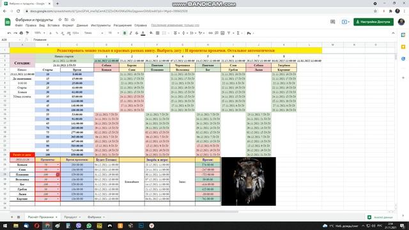409x230 pixels.
Task: Open WhatsApp from the taskbar
Action: coord(89,226)
